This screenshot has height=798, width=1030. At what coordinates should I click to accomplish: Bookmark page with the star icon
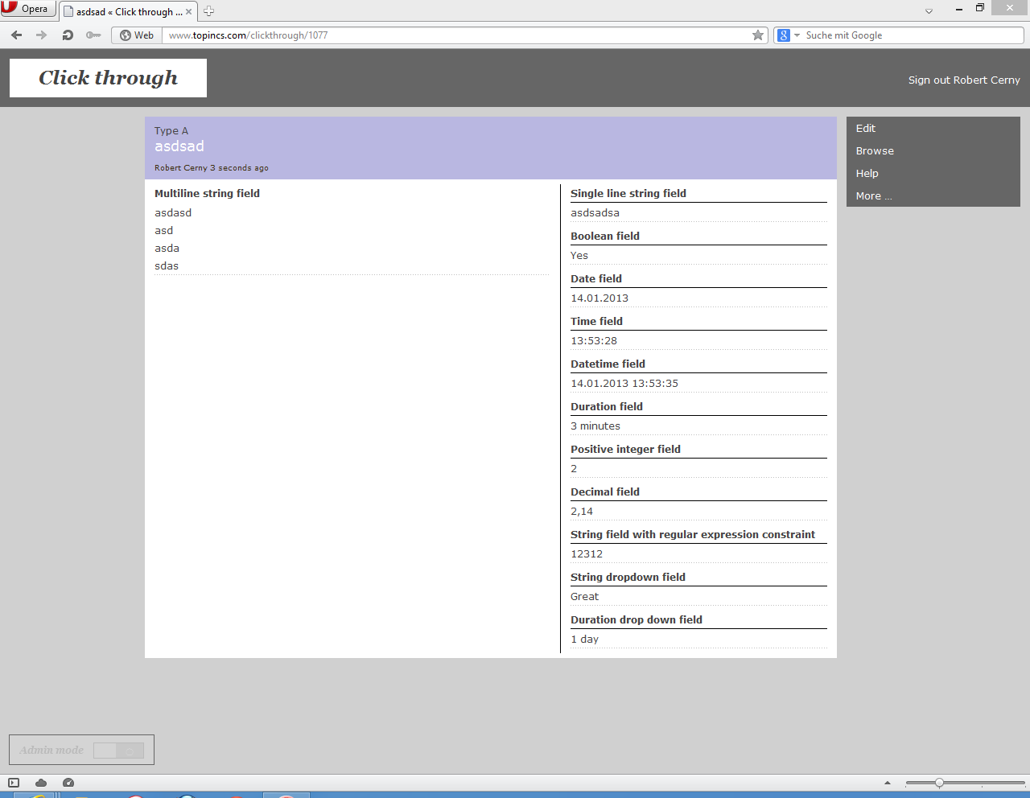757,35
